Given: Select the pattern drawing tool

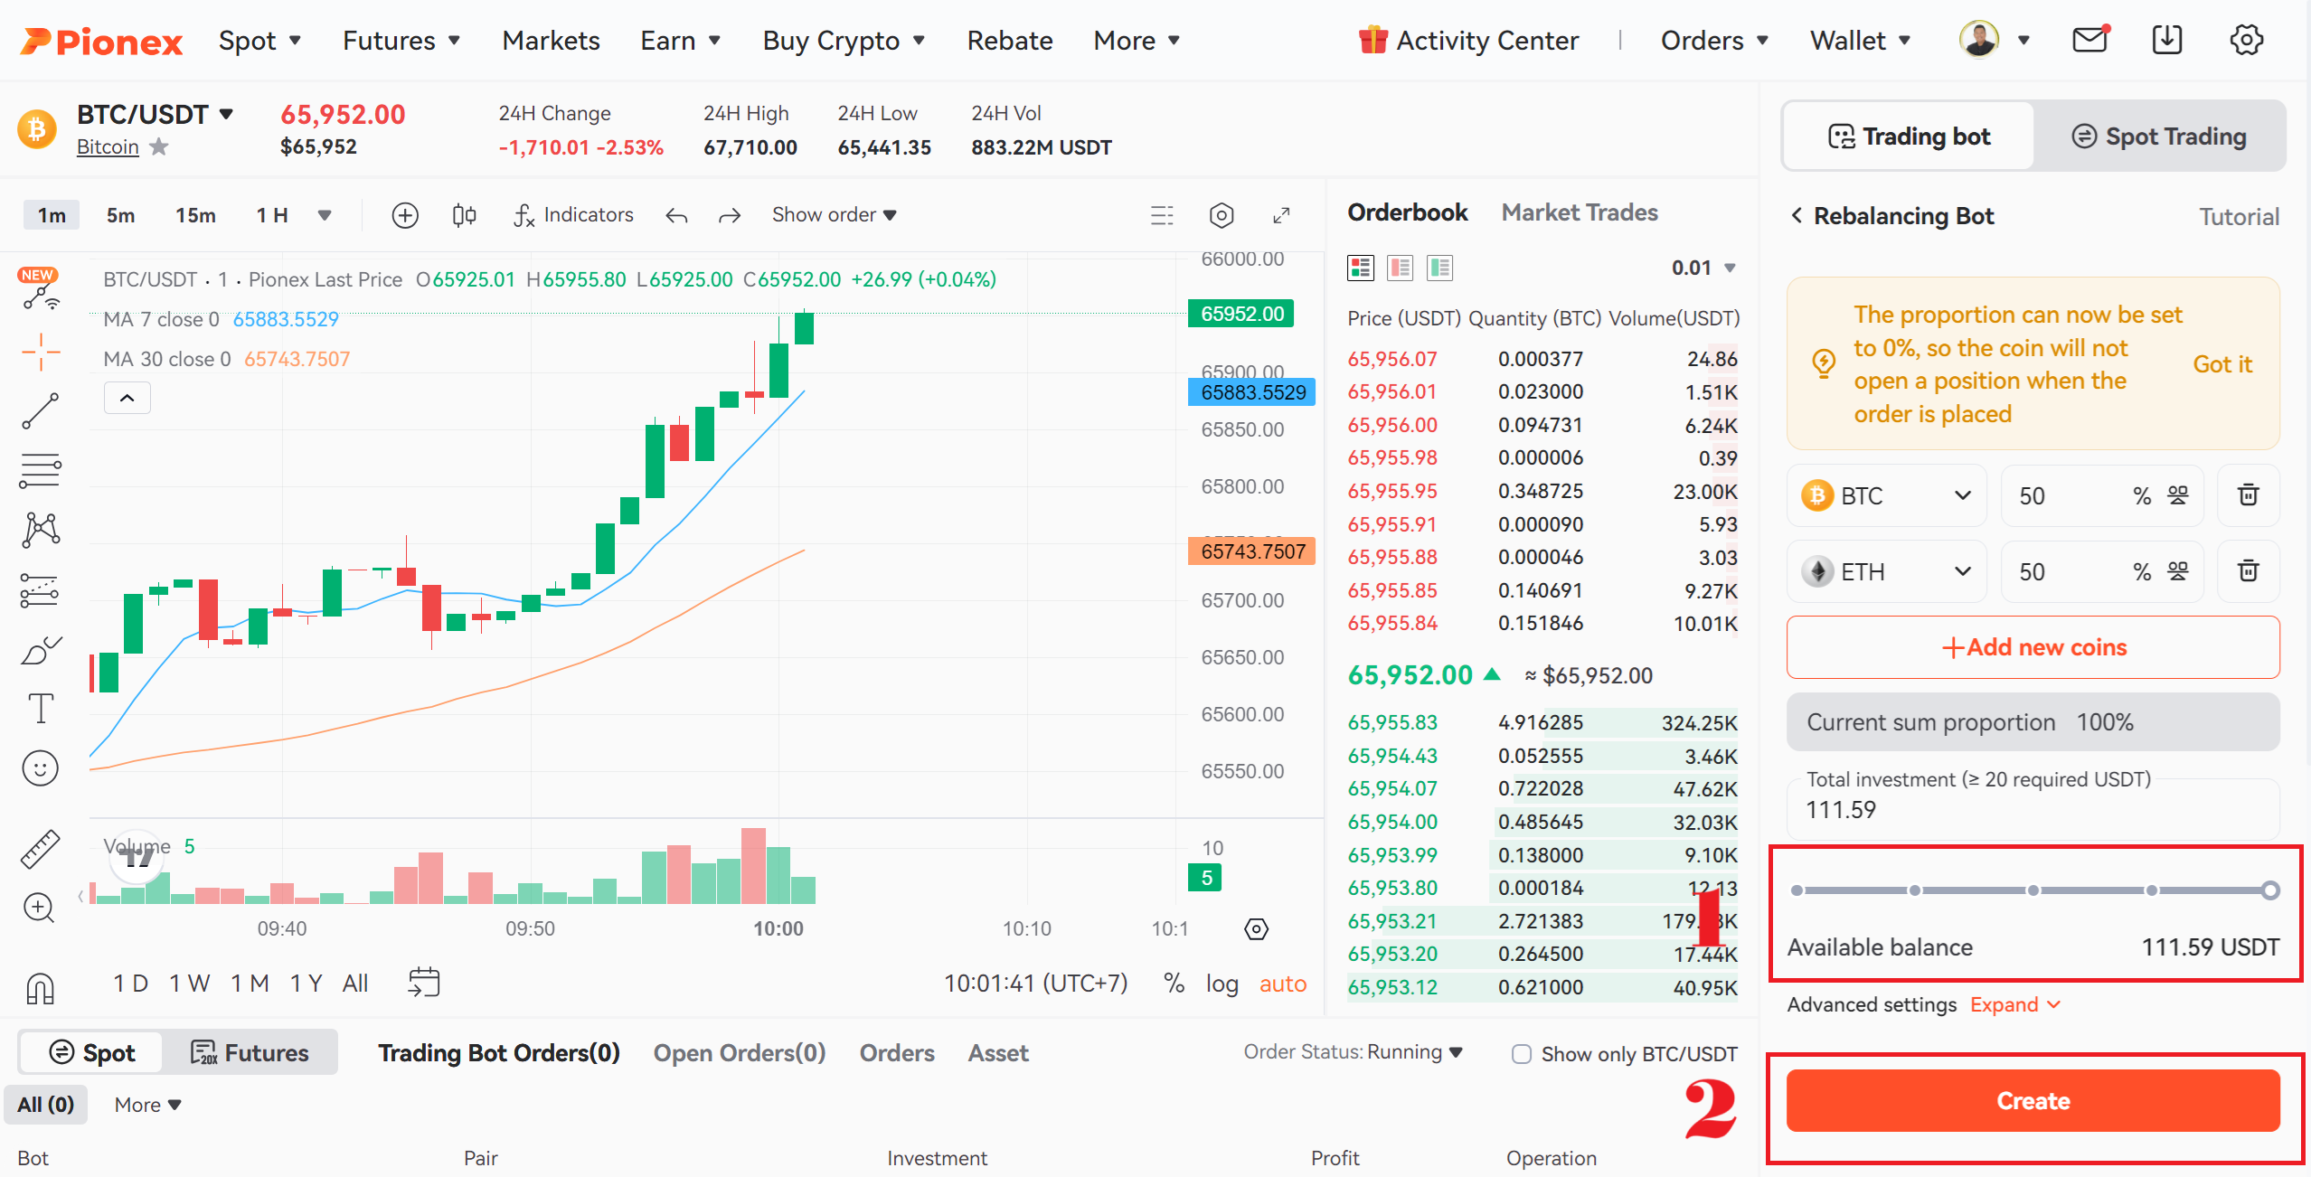Looking at the screenshot, I should tap(41, 530).
